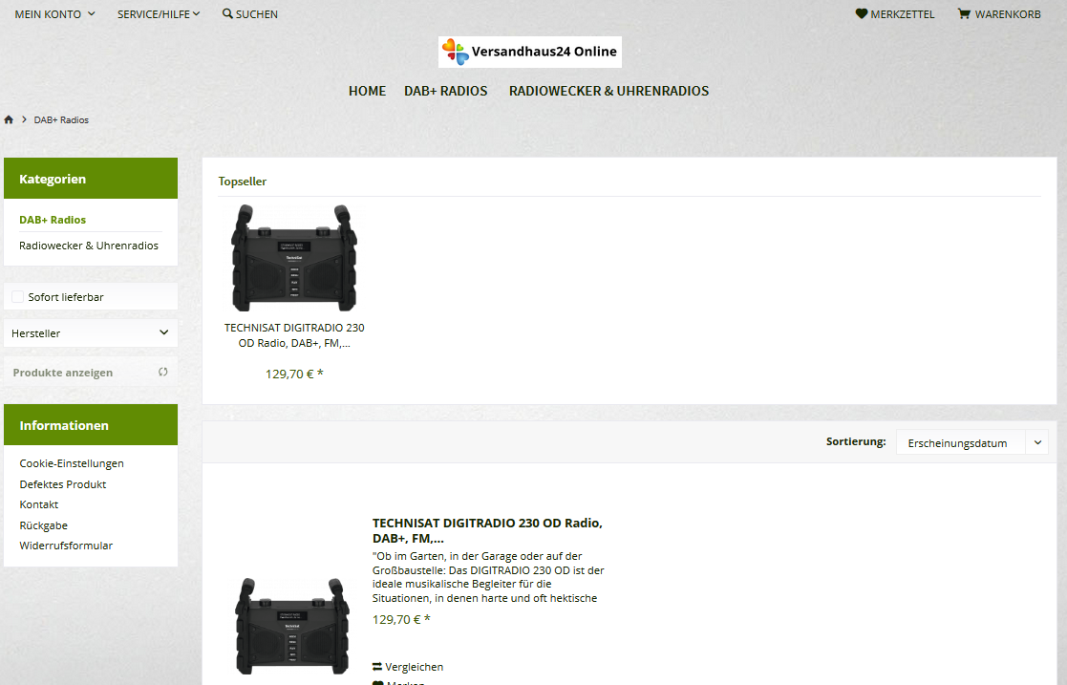The height and width of the screenshot is (685, 1067).
Task: Click Produkte anzeigen button
Action: pyautogui.click(x=91, y=373)
